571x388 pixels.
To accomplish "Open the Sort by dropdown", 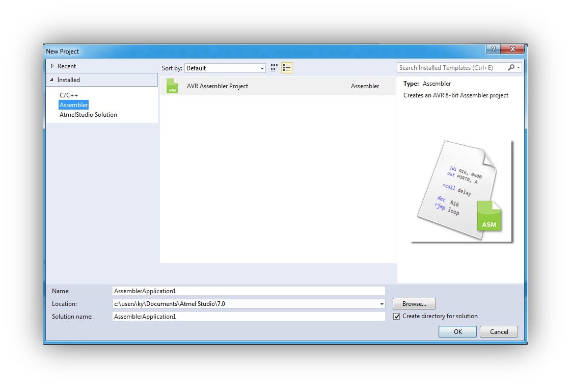I will 261,68.
